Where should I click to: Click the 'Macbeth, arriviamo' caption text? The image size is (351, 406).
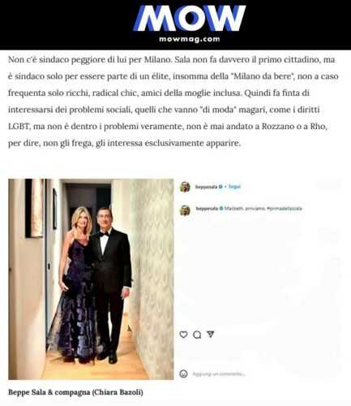coord(245,209)
